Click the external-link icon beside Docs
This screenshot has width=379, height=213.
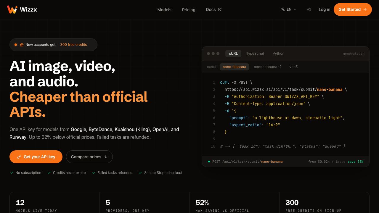pos(220,9)
